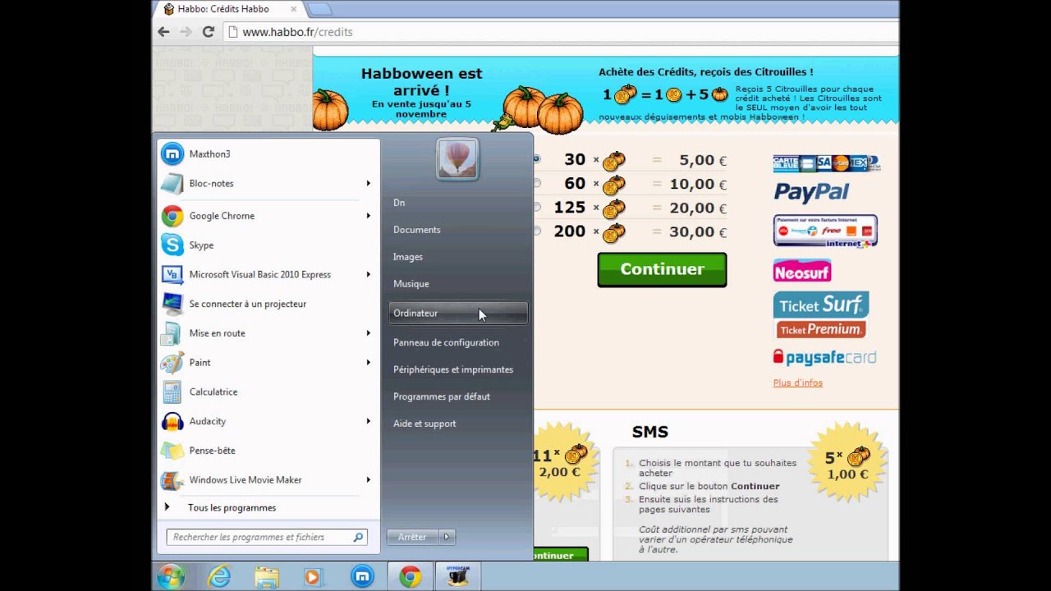The image size is (1051, 591).
Task: Select the 60 credits for 10,00 € option
Action: [537, 183]
